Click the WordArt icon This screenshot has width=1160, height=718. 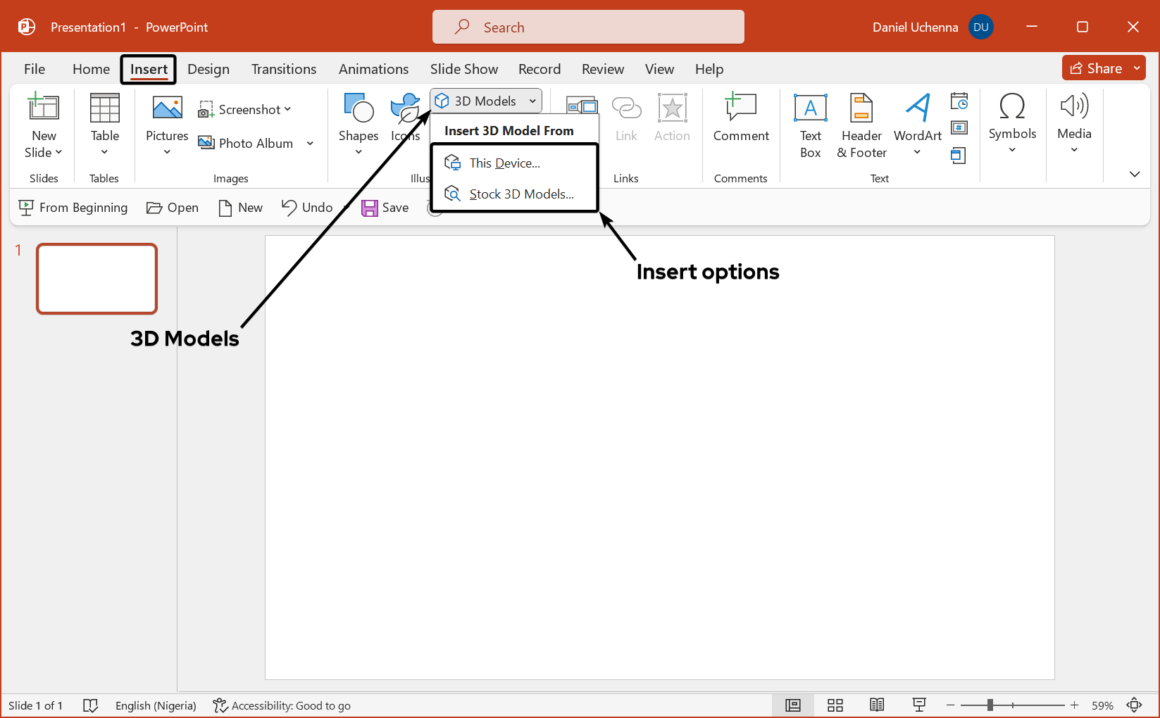pos(917,109)
